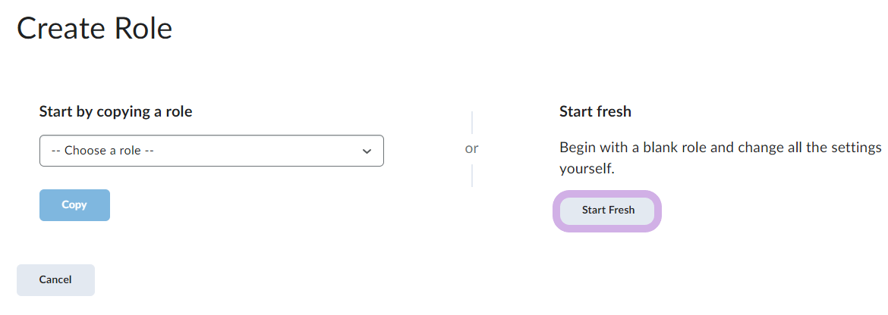Select the Cancel button at bottom left
This screenshot has height=315, width=888.
click(55, 279)
